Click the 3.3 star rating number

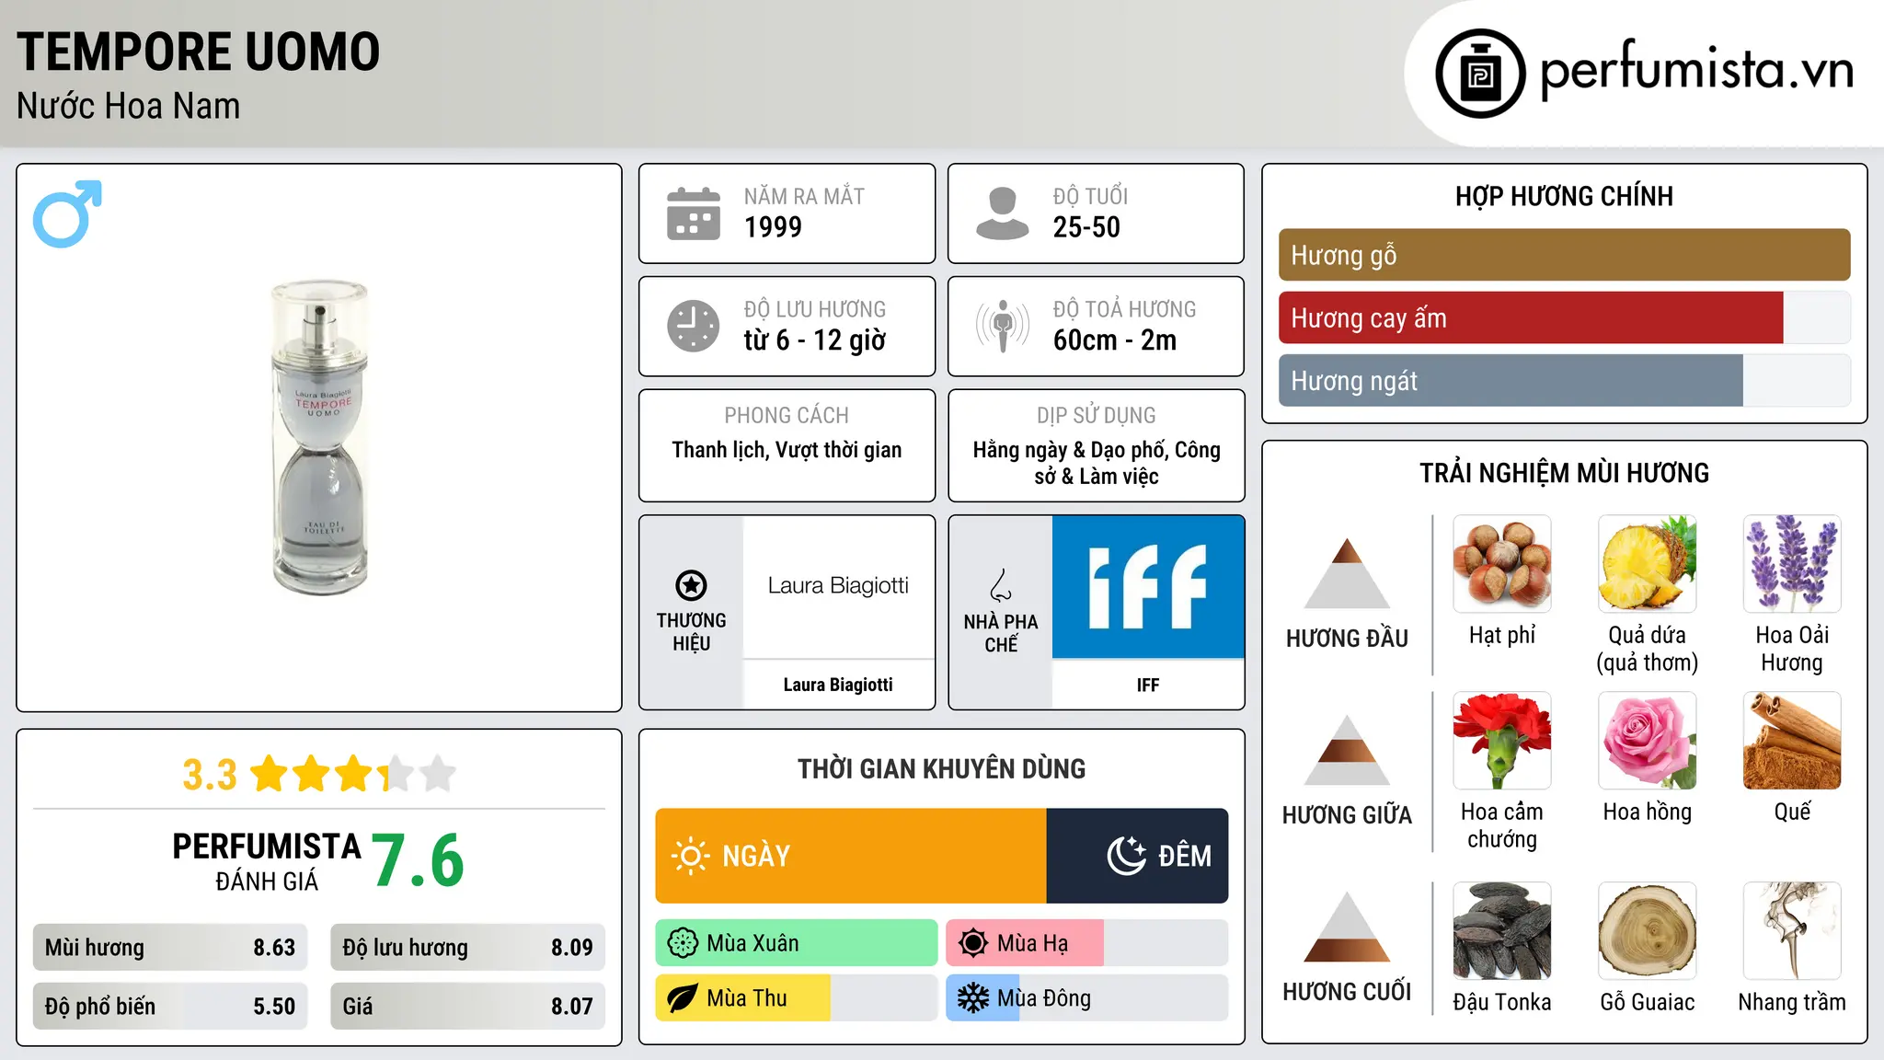210,775
